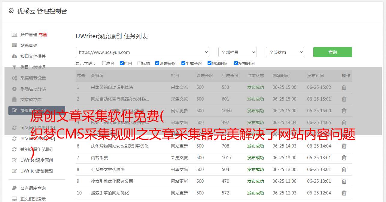Image resolution: width=386 pixels, height=202 pixels.
Task: Click the keyword 网站自动化宣传机器/seo外链... in row 2
Action: (120, 99)
